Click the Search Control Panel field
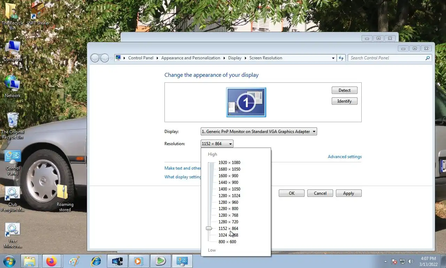This screenshot has height=268, width=446. (386, 58)
